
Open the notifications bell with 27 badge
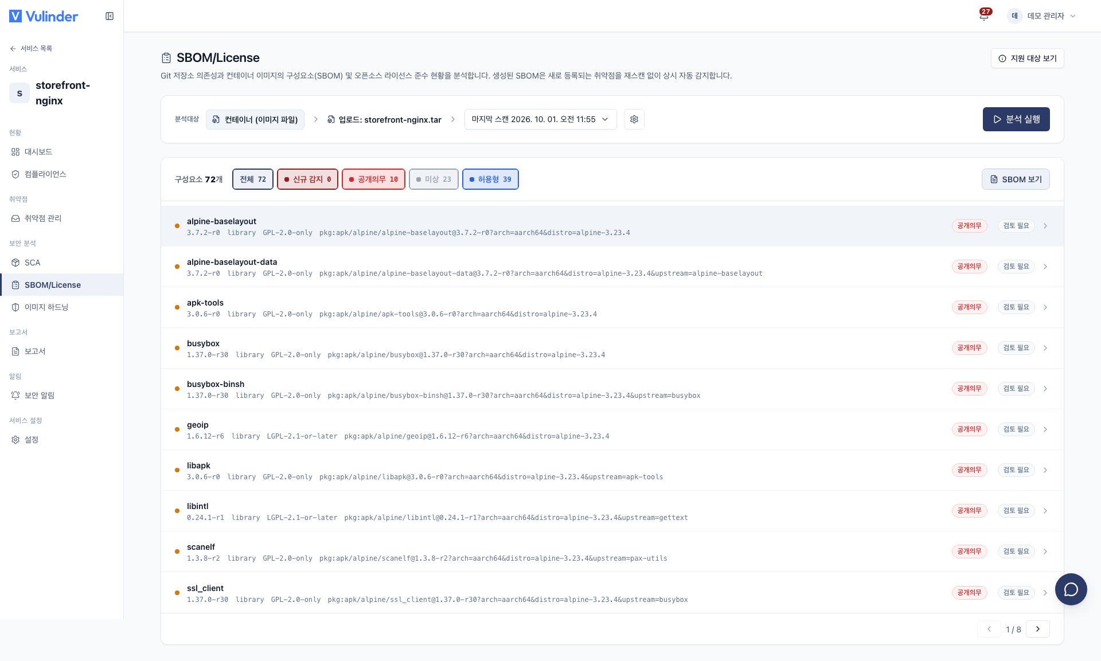(984, 15)
